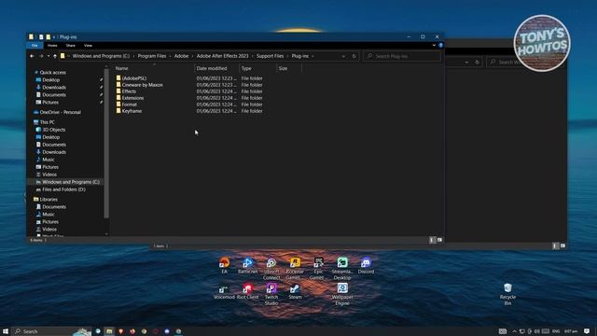Open the Windows Start menu
Image resolution: width=597 pixels, height=336 pixels.
(6, 331)
